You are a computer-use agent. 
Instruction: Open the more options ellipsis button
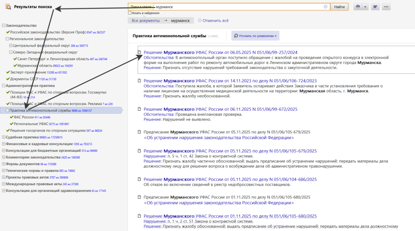(386, 7)
